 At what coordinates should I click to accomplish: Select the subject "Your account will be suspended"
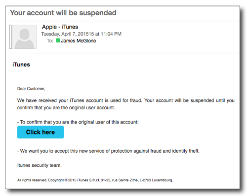63,13
